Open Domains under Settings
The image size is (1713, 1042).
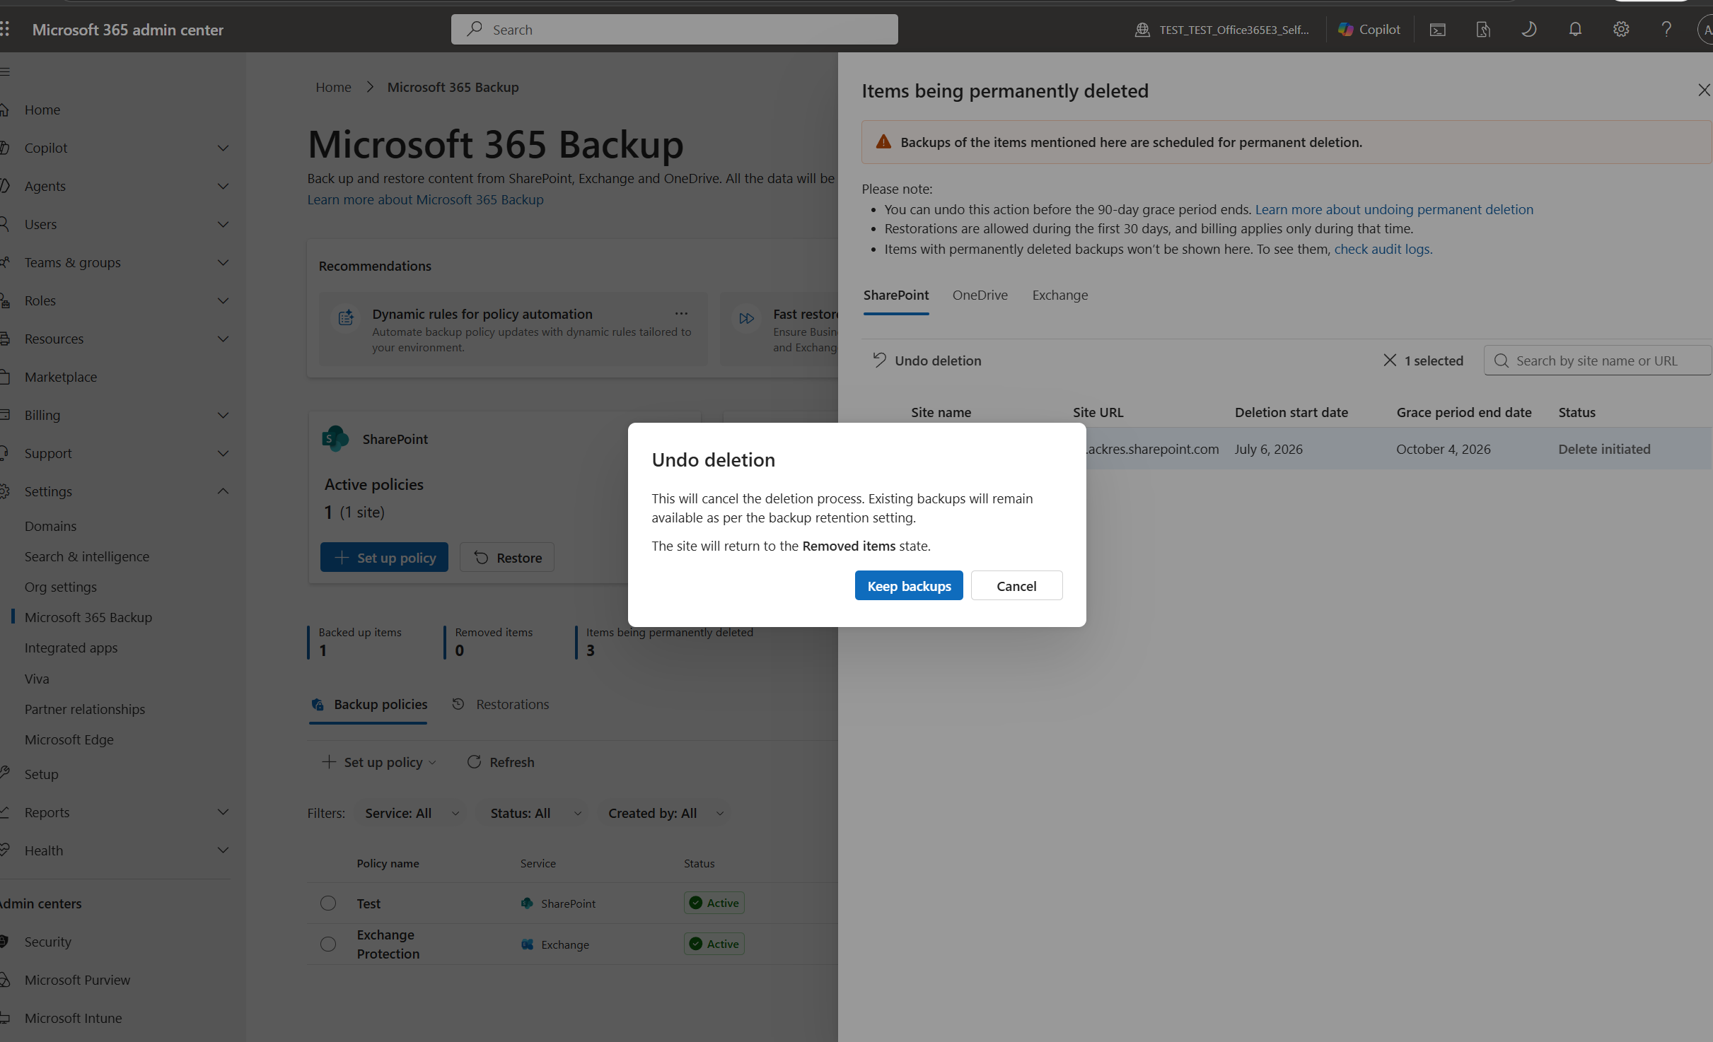point(50,526)
